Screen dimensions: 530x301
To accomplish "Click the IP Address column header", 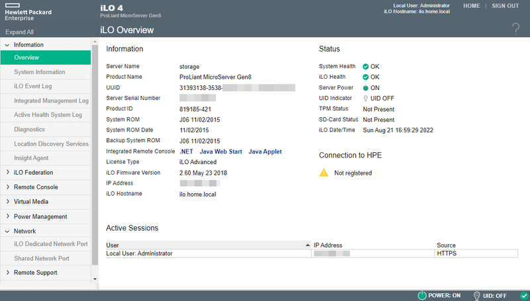I will tap(327, 245).
